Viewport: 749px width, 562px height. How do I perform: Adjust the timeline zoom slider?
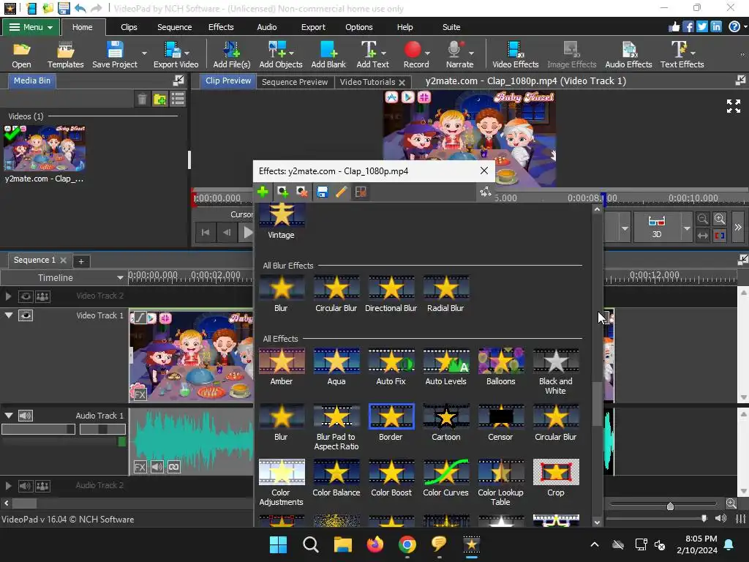tap(670, 506)
